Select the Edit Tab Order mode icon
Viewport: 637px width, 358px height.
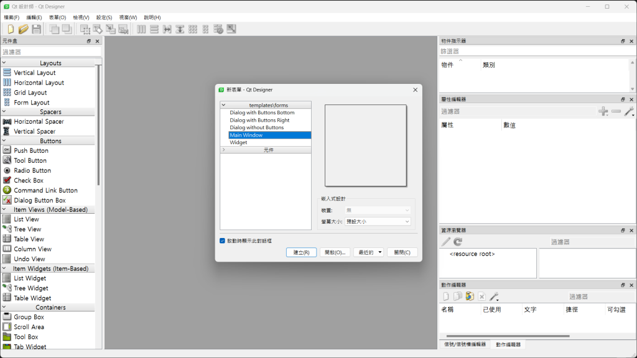click(x=124, y=29)
